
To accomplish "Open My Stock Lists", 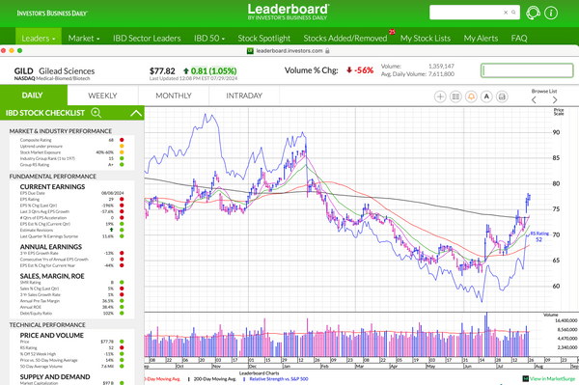I will (426, 38).
